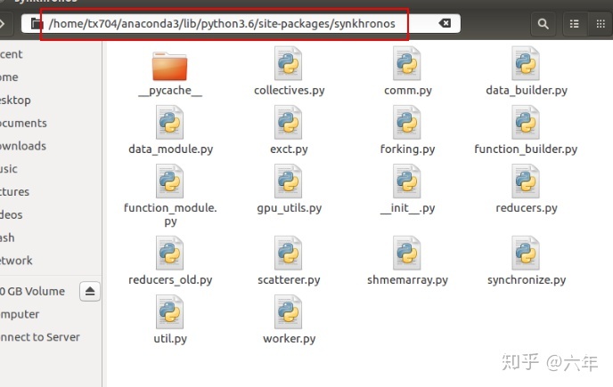
Task: Click into the path location field
Action: click(x=241, y=23)
